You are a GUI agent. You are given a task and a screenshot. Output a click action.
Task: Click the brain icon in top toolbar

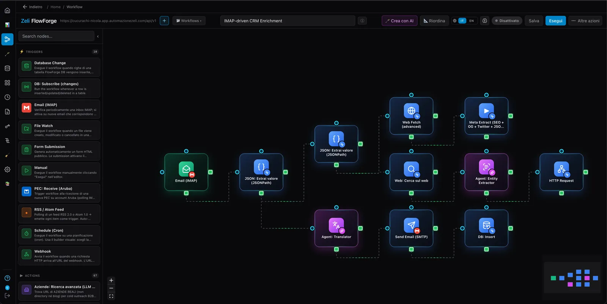(x=484, y=21)
